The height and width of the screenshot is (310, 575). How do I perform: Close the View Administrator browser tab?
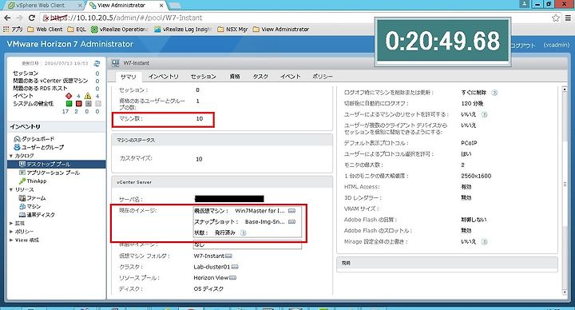[x=161, y=6]
